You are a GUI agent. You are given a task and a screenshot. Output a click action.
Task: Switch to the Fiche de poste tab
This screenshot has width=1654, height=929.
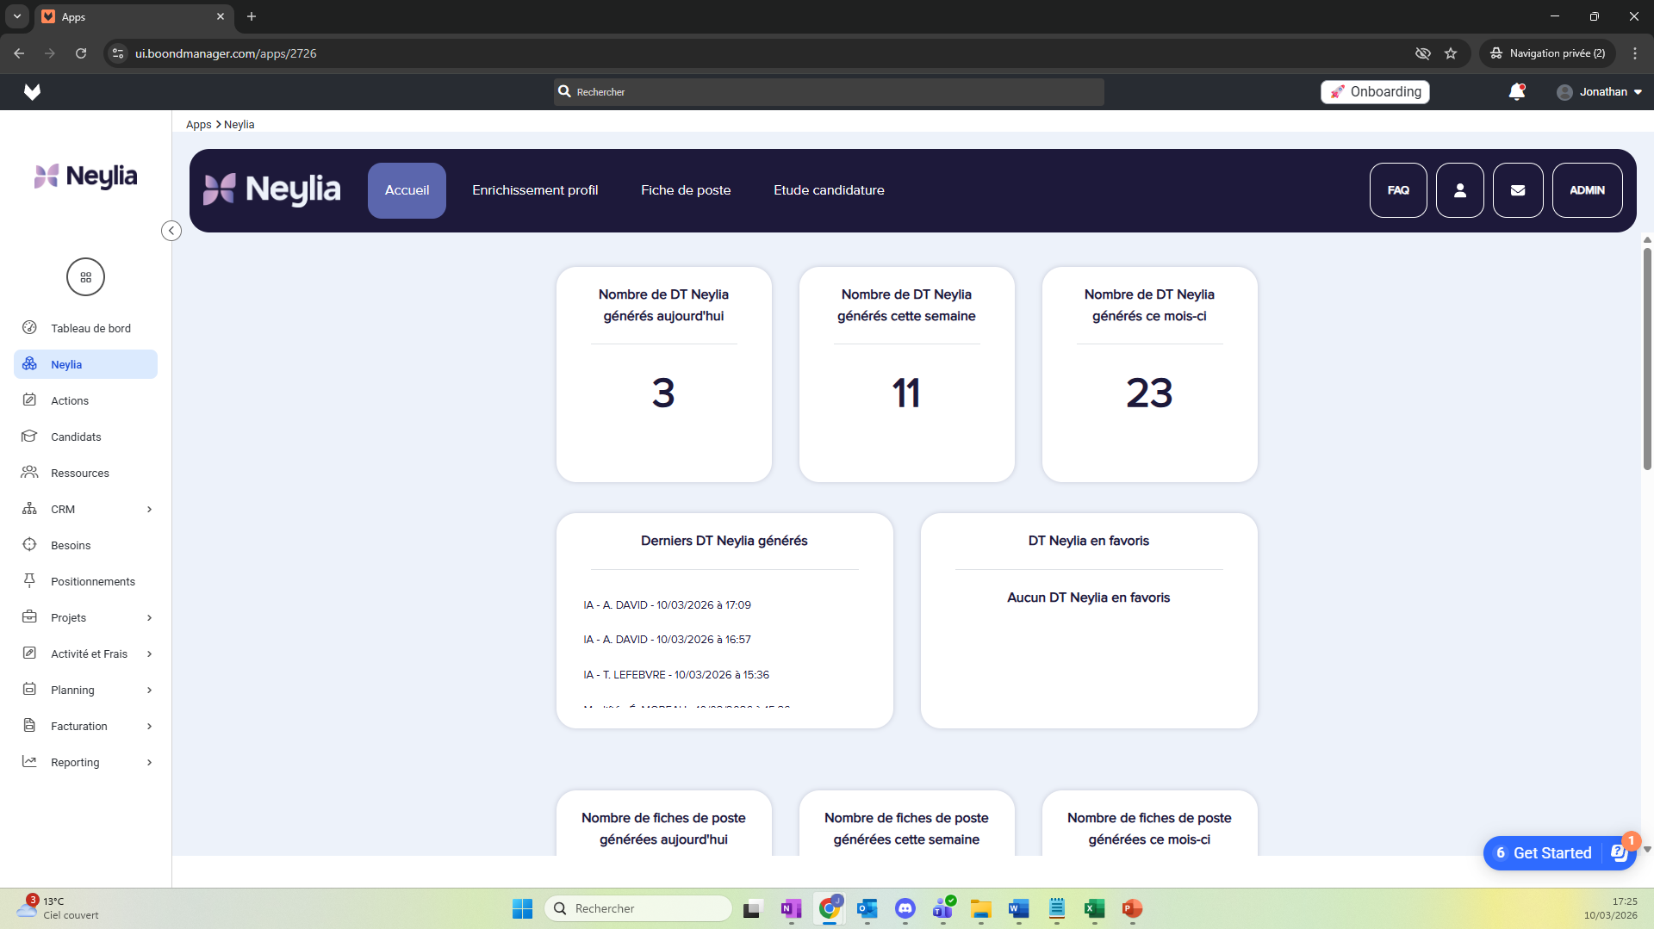click(x=685, y=190)
